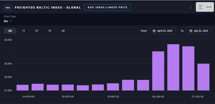Show All time range data
The width and height of the screenshot is (215, 104).
tap(63, 31)
